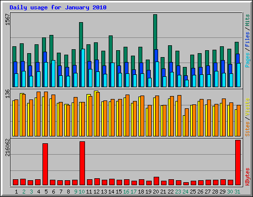Viewport: 253px width, 197px height.
Task: Select day 18 on the axis
Action: 141,192
